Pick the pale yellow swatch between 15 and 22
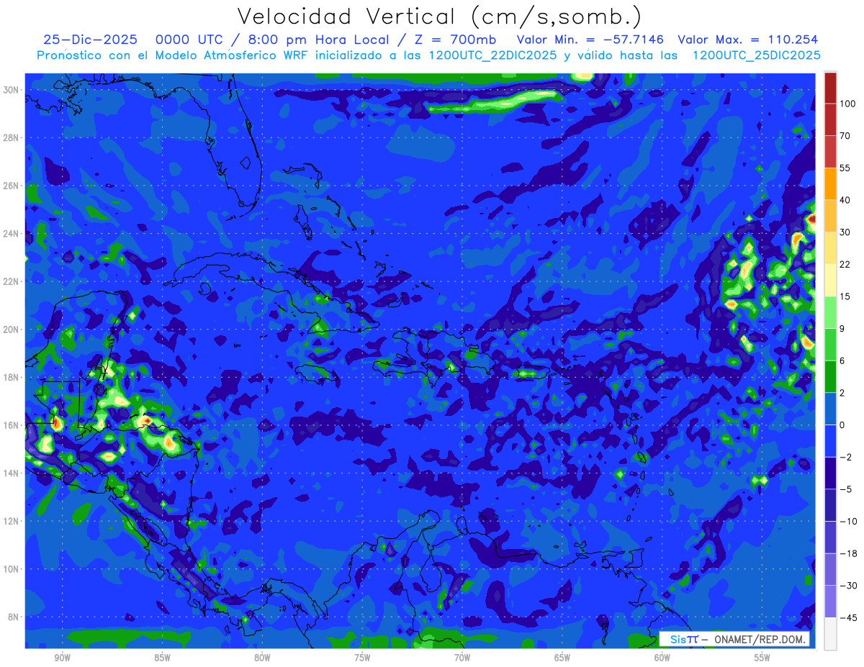 point(830,281)
